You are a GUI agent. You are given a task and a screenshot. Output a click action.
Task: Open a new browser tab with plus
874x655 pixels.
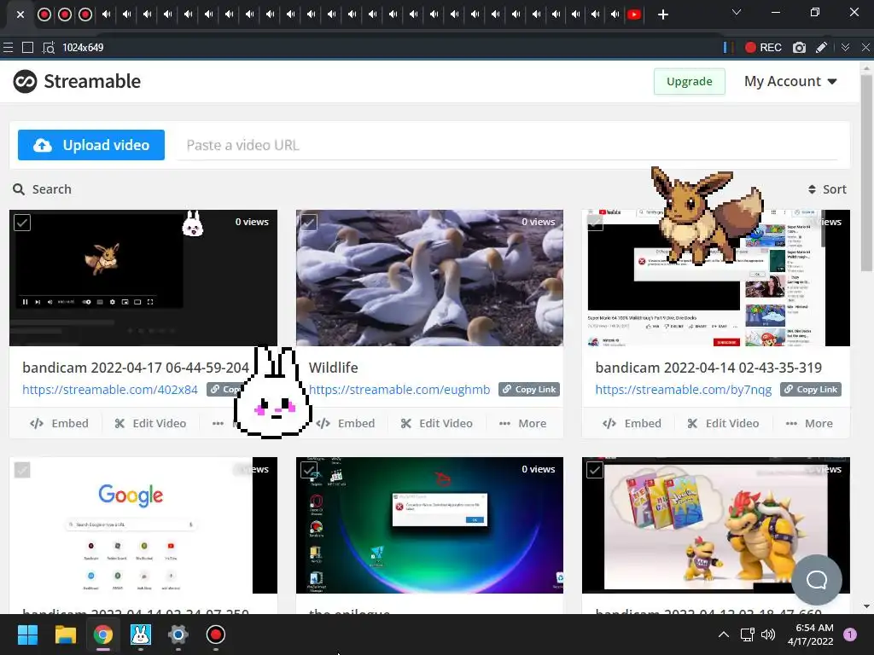[662, 14]
